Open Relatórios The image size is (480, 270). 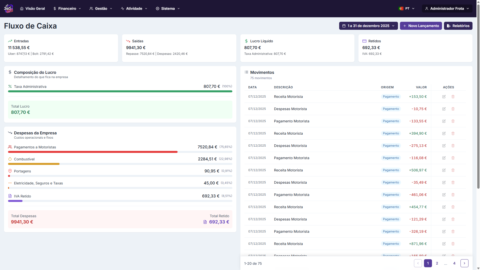click(x=458, y=26)
